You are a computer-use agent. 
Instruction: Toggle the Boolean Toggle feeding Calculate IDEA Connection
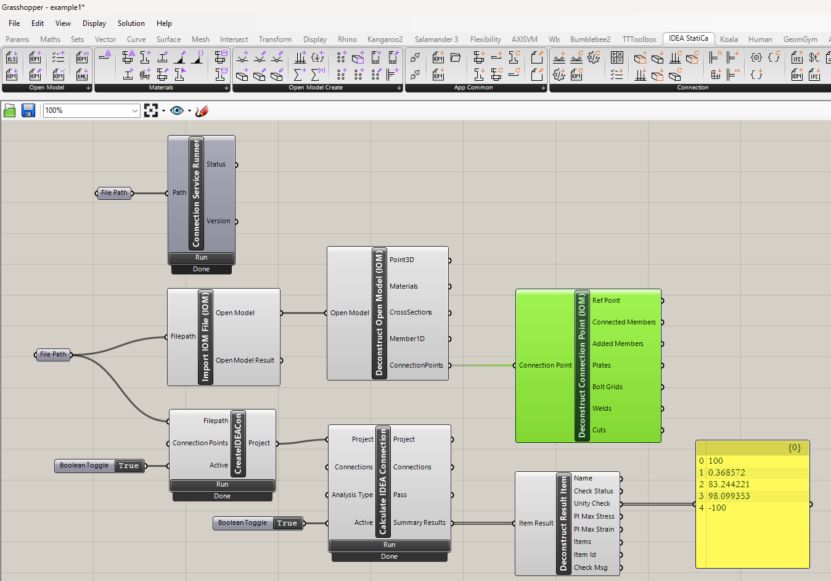point(287,523)
